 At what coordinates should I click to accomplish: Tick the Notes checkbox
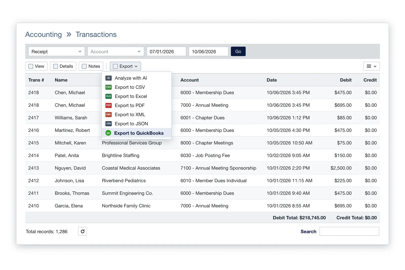84,66
